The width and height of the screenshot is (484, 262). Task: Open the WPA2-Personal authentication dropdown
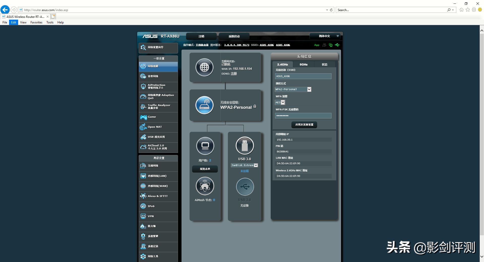coord(293,89)
